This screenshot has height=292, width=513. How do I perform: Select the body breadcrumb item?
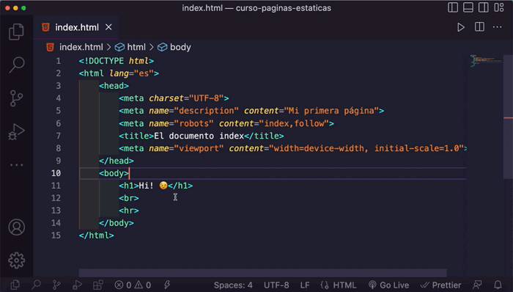(x=174, y=47)
